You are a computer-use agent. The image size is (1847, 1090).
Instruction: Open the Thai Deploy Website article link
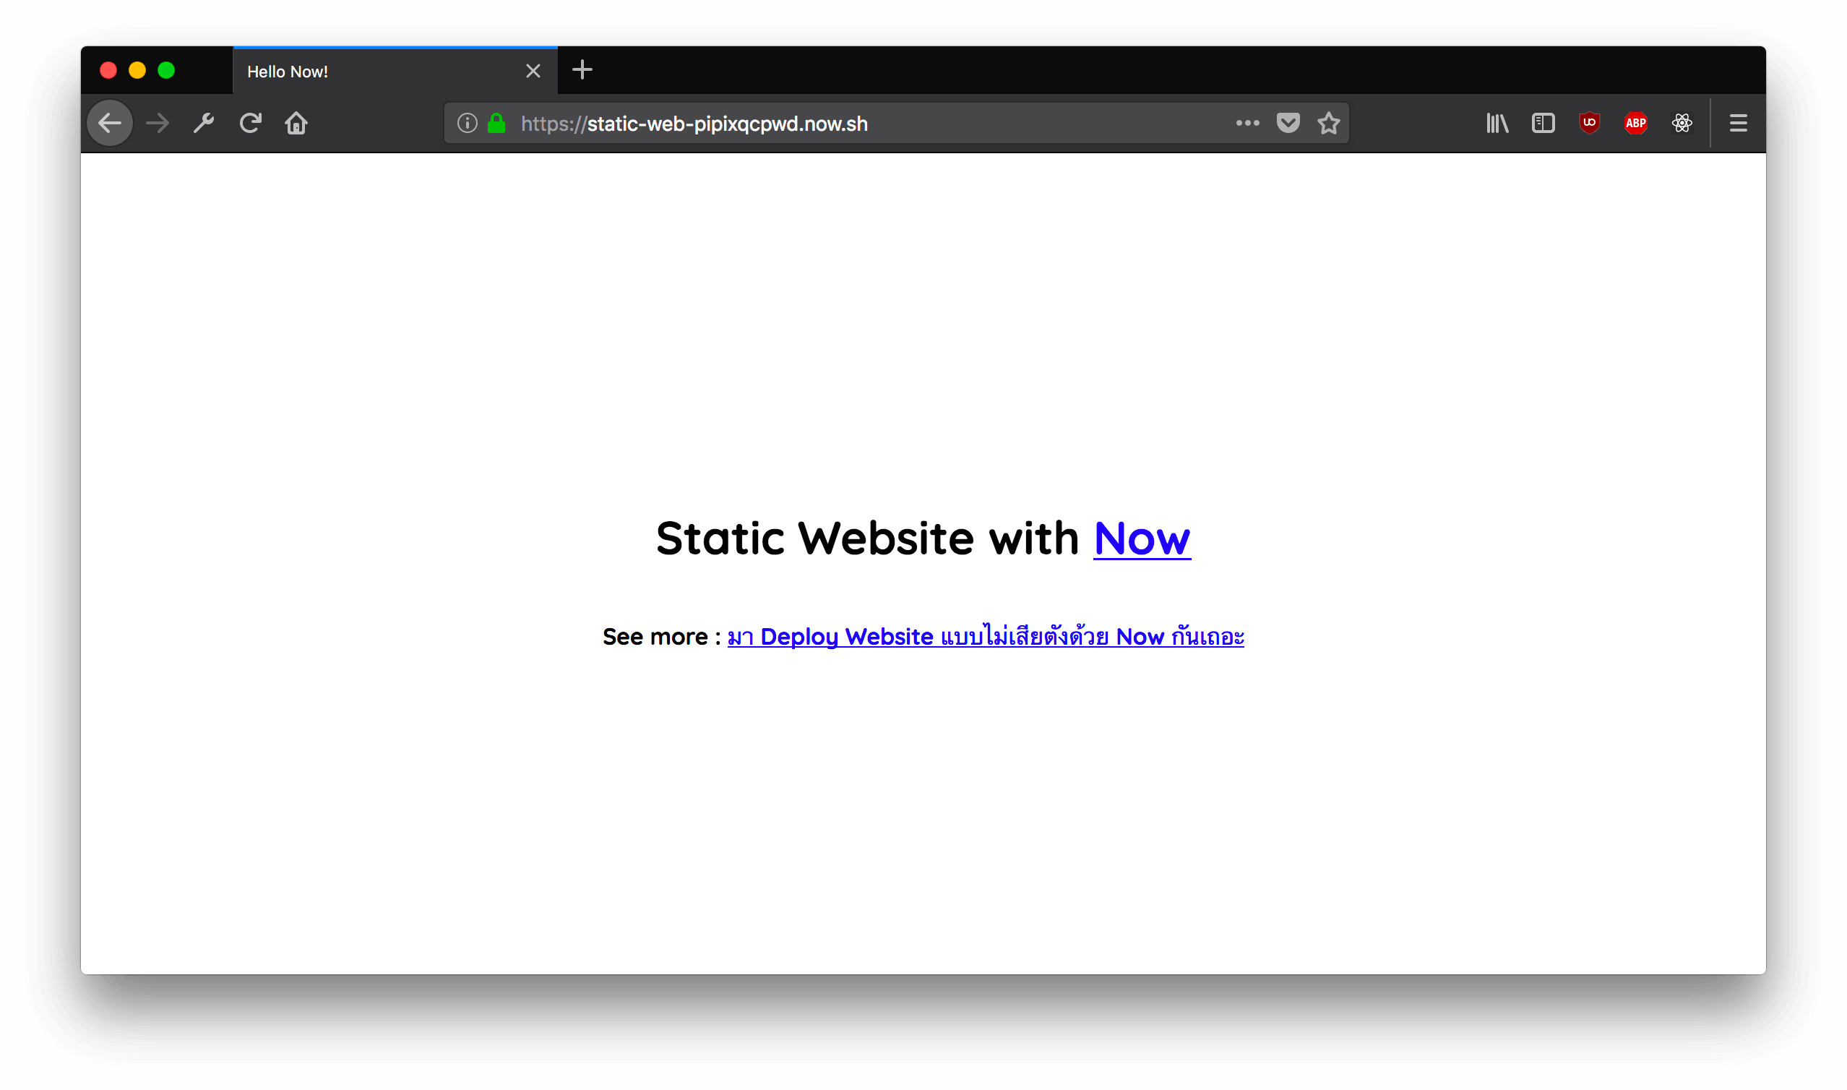click(984, 637)
